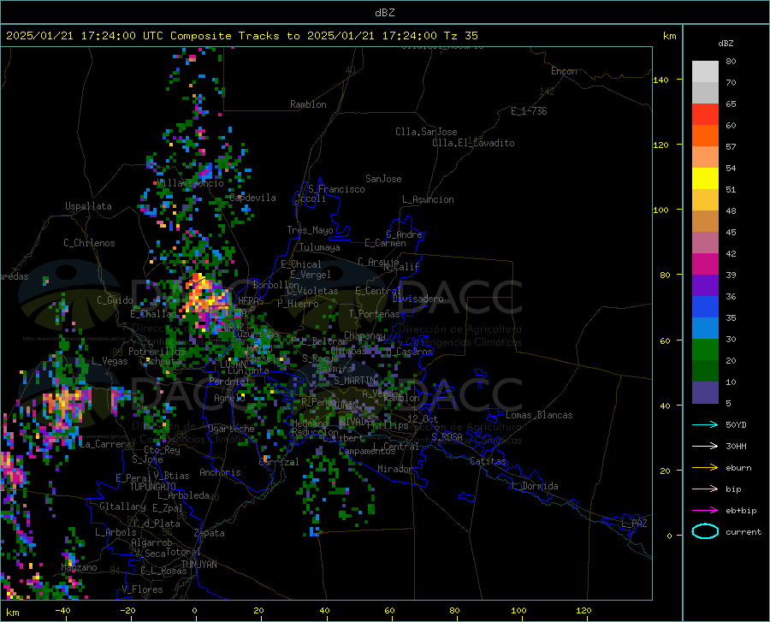Click the 'TUPUNGATO' map label
The height and width of the screenshot is (622, 770).
pyautogui.click(x=153, y=487)
